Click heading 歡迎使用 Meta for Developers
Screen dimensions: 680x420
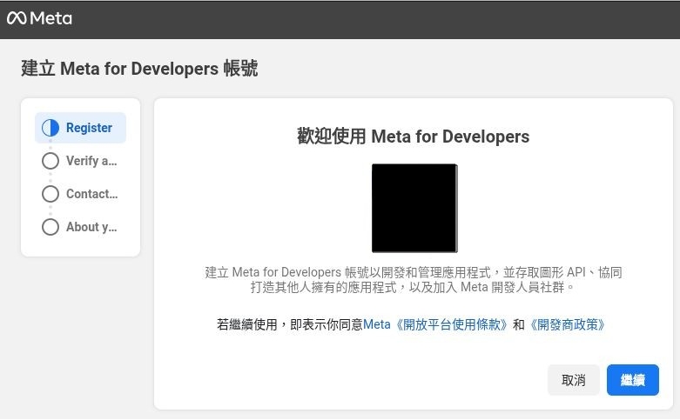(414, 137)
